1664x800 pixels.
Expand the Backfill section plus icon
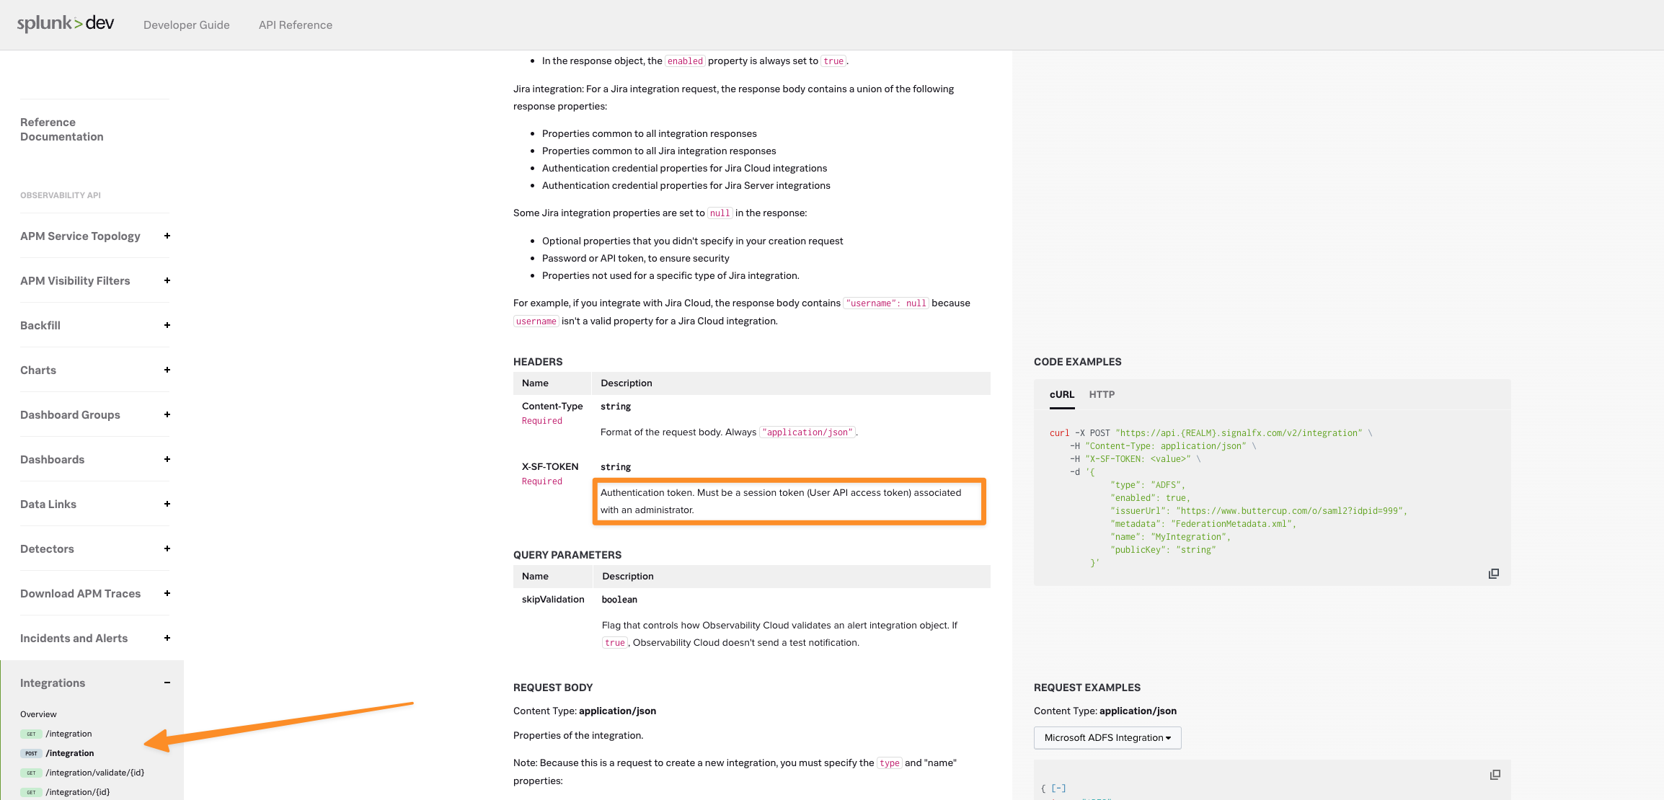pos(167,325)
